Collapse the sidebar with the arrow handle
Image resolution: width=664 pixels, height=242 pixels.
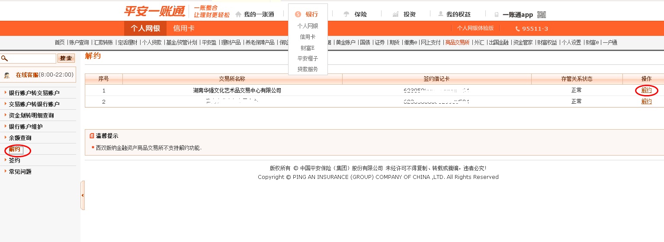click(x=83, y=195)
